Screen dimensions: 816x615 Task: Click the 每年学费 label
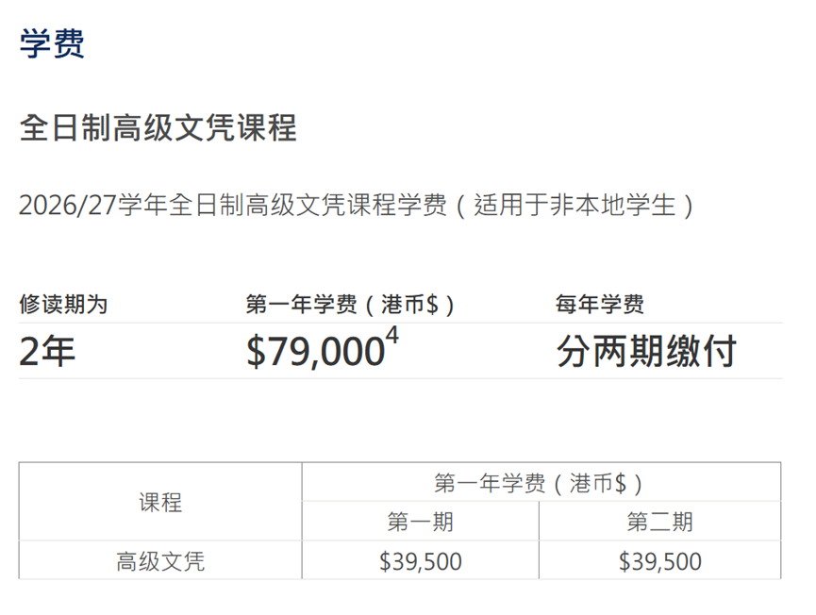pos(601,304)
